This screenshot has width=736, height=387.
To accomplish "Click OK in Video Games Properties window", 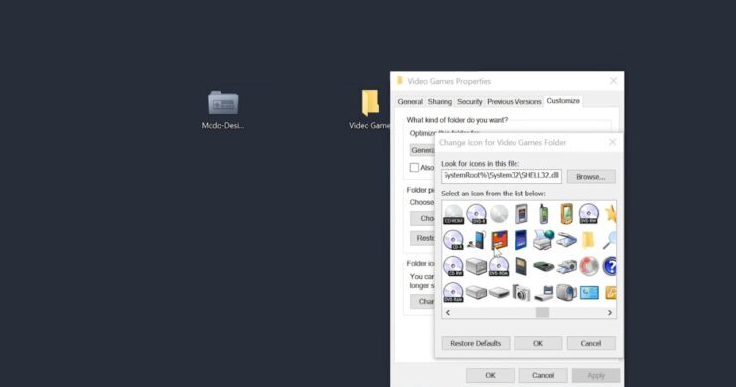I will (x=490, y=375).
